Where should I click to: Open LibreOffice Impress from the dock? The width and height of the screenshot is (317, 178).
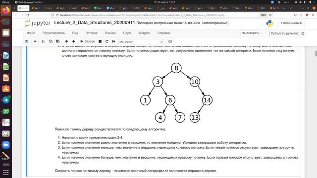click(x=6, y=78)
